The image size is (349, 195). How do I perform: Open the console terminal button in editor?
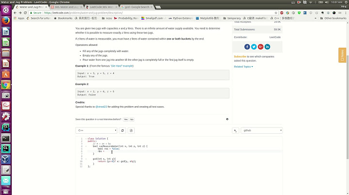coord(236,130)
